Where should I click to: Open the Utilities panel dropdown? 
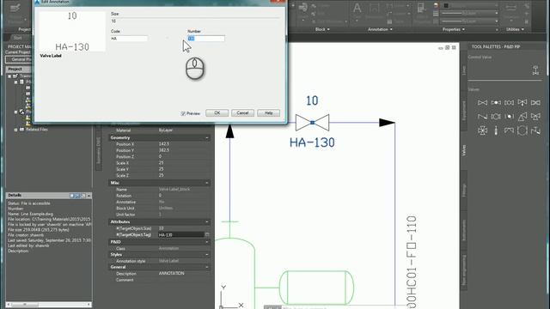coord(515,29)
